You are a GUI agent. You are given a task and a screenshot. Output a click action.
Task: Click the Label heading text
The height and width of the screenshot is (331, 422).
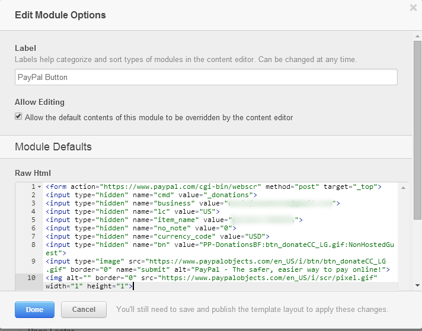coord(25,48)
